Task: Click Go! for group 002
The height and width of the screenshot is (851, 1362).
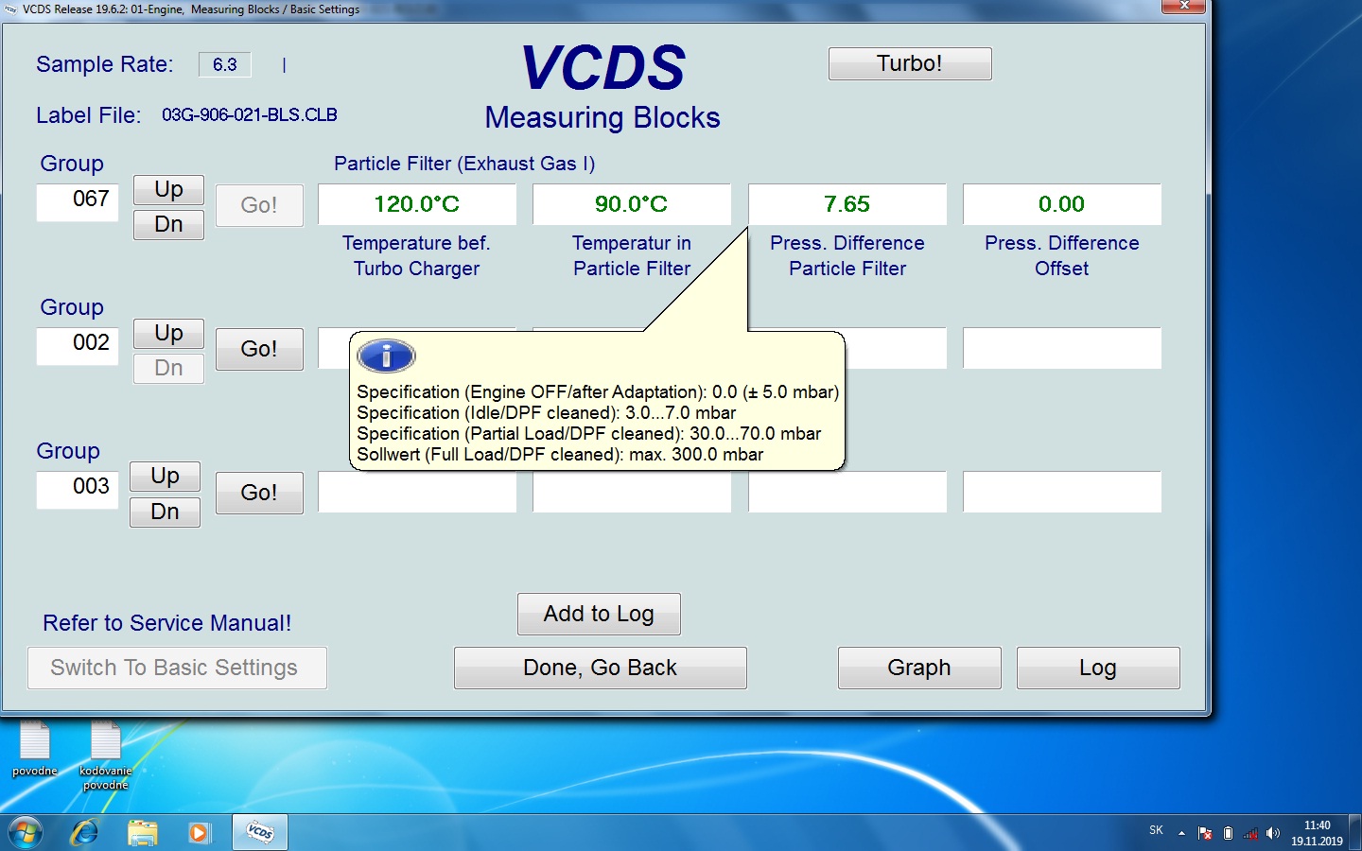Action: pyautogui.click(x=259, y=349)
